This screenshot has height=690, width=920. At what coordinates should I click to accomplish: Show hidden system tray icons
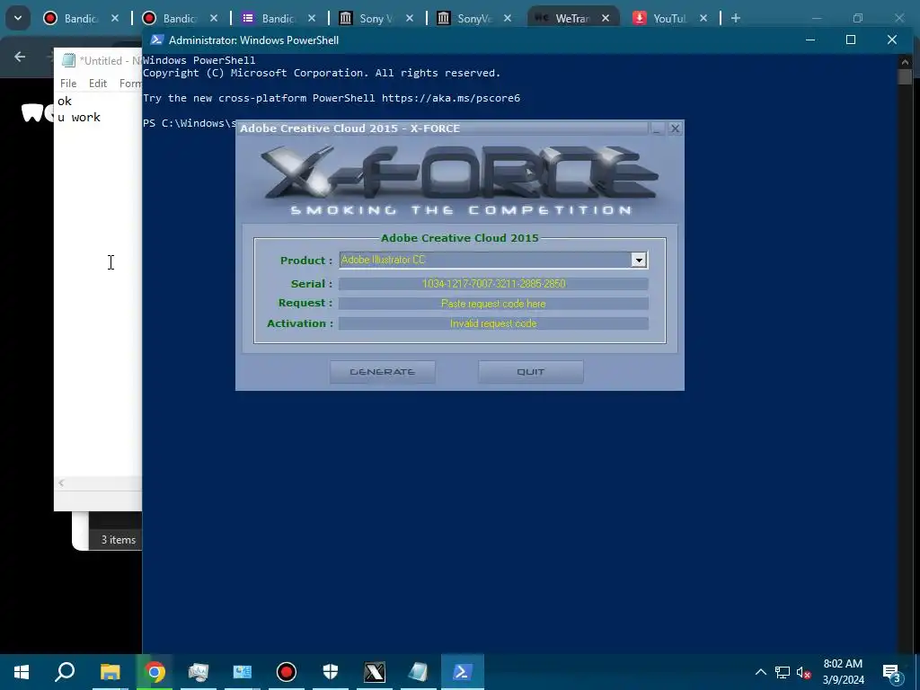[x=760, y=672]
